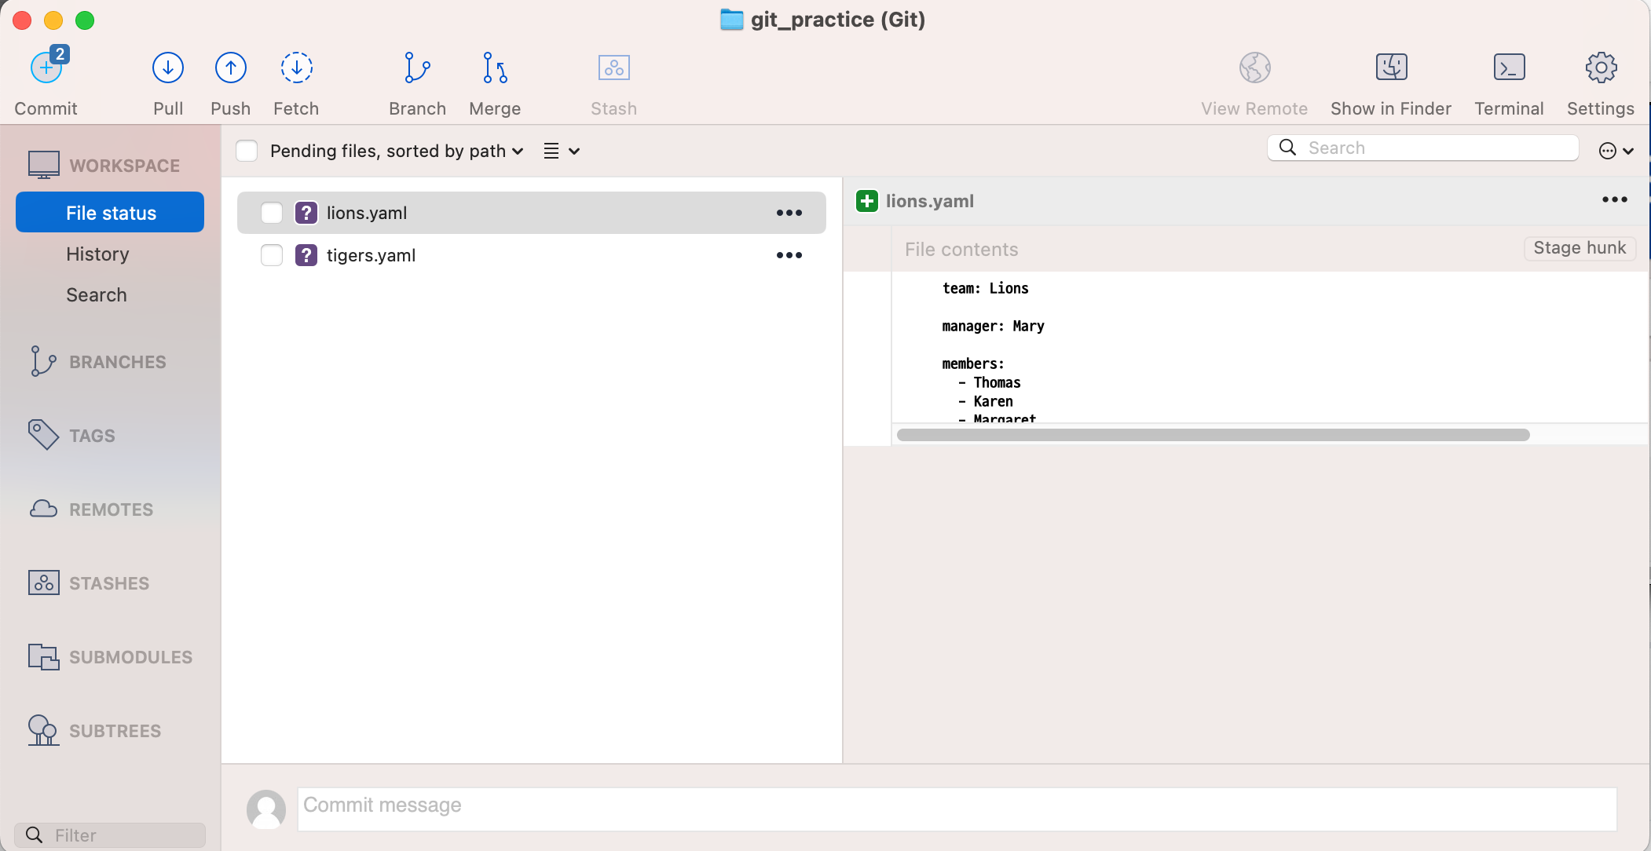Viewport: 1651px width, 851px height.
Task: Click the Fetch toolbar icon
Action: point(296,68)
